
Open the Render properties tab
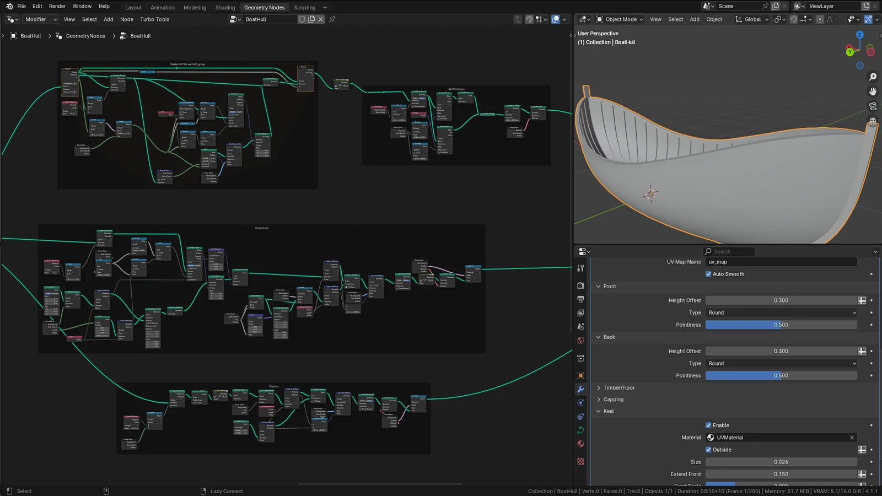[x=580, y=284]
